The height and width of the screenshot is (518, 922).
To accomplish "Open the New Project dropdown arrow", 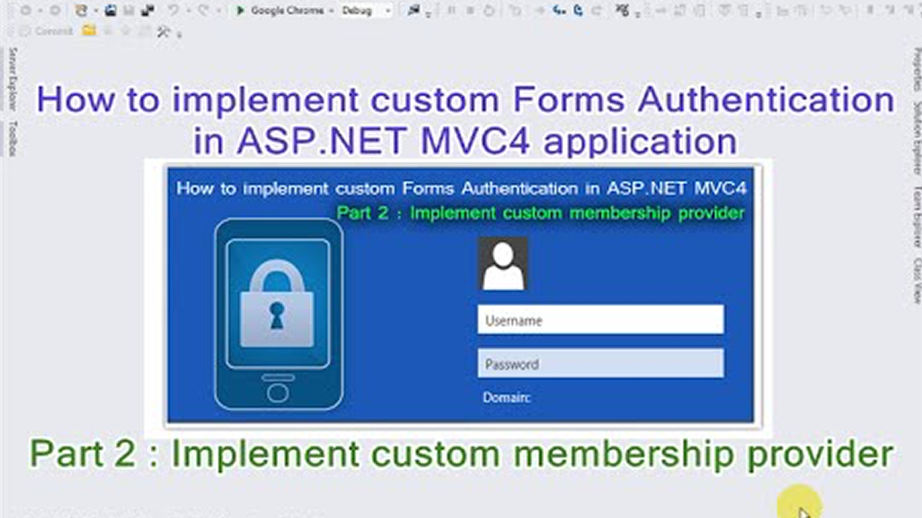I will pos(95,11).
